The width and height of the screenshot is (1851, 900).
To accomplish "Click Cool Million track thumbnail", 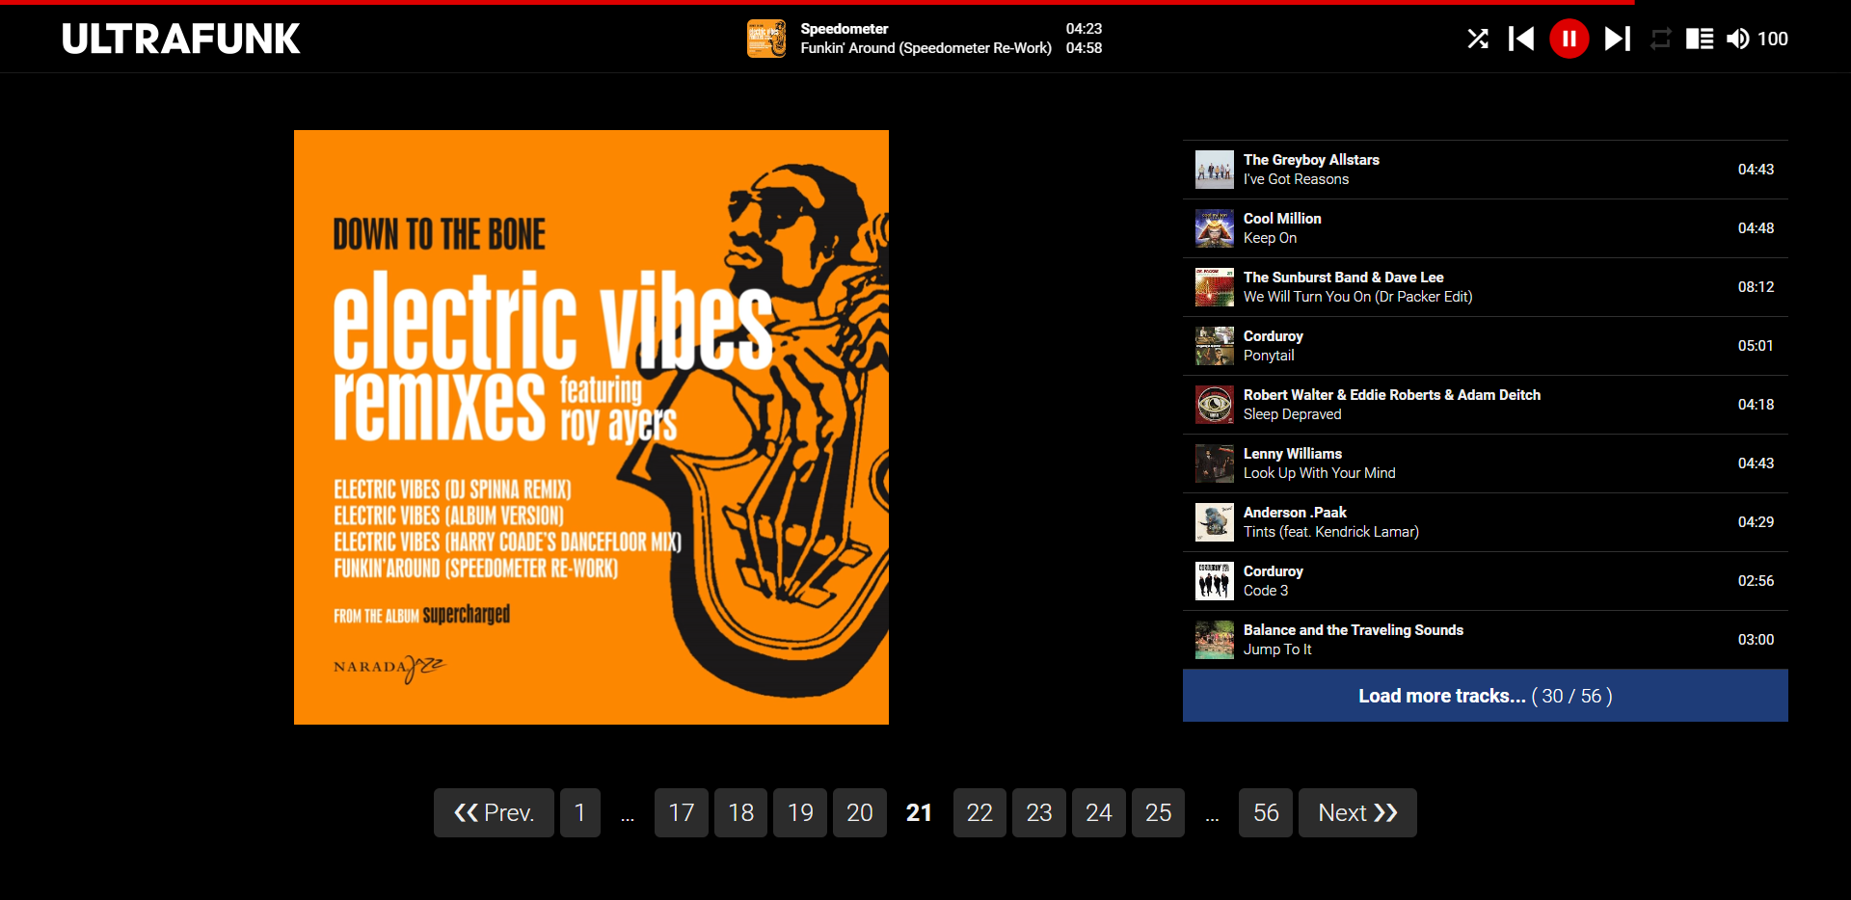I will tap(1215, 228).
